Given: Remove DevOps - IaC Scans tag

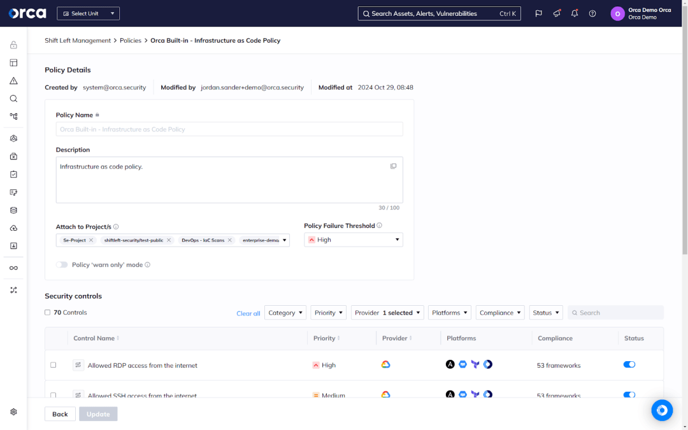Looking at the screenshot, I should [229, 240].
